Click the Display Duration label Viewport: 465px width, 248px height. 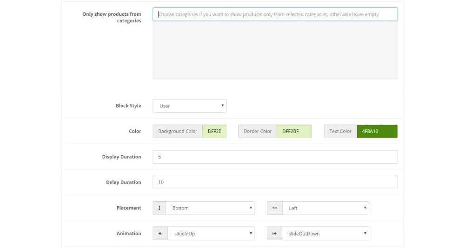[x=121, y=157]
